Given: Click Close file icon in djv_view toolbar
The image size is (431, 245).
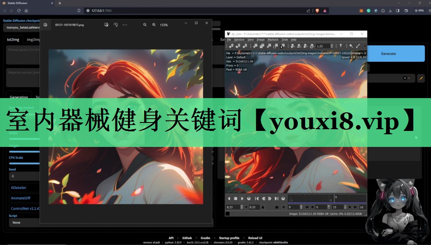Looking at the screenshot, I should click(x=245, y=46).
